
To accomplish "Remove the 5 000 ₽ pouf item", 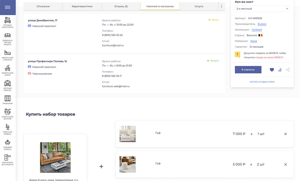I will pyautogui.click(x=285, y=164).
